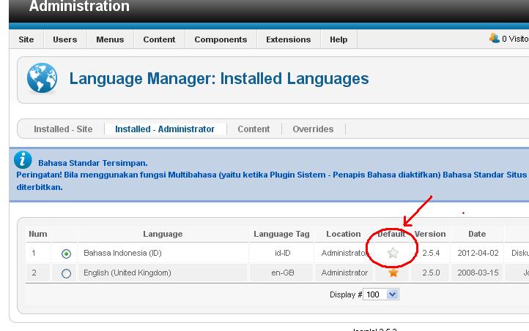
Task: Click the Bahasa Standar Tersimpan message
Action: [93, 163]
